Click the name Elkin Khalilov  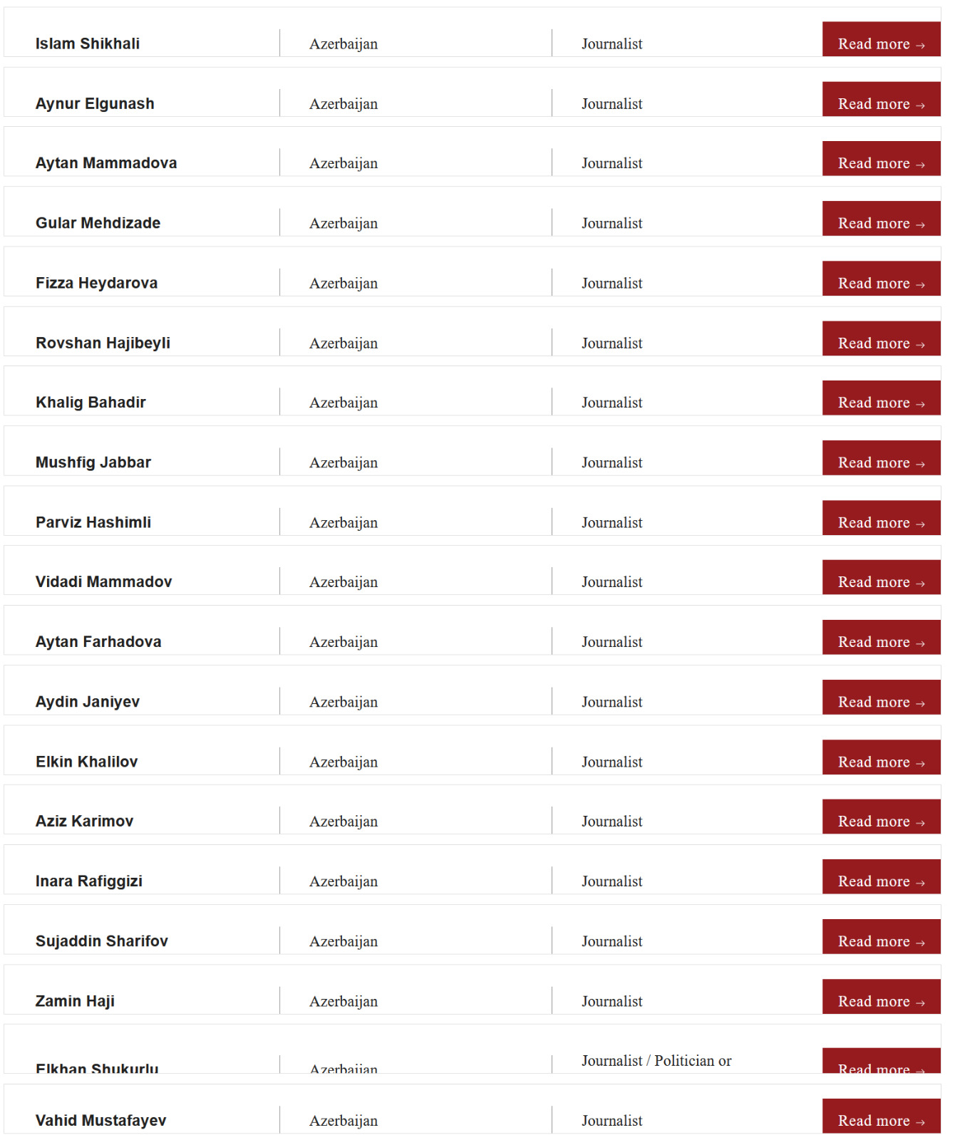86,762
